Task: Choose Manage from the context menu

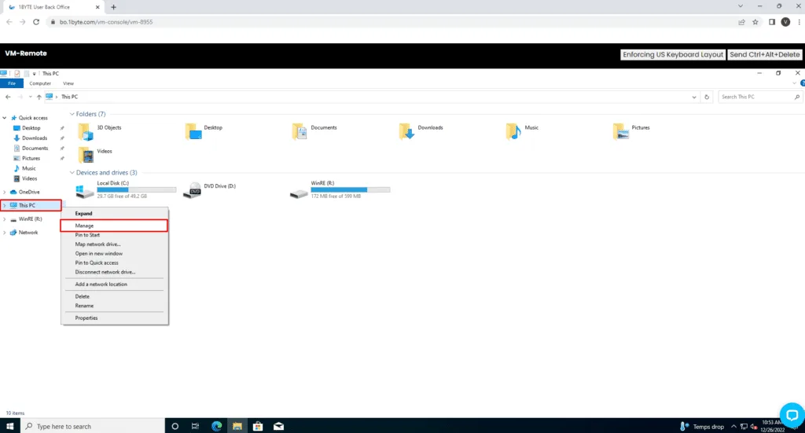Action: point(84,226)
